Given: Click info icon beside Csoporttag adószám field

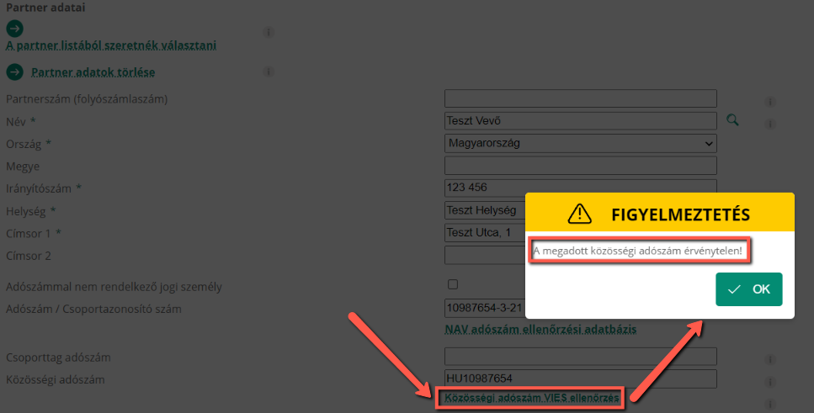Looking at the screenshot, I should (770, 359).
